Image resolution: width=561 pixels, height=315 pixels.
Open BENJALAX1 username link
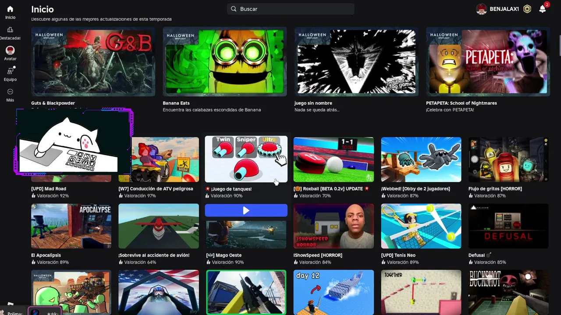(504, 9)
